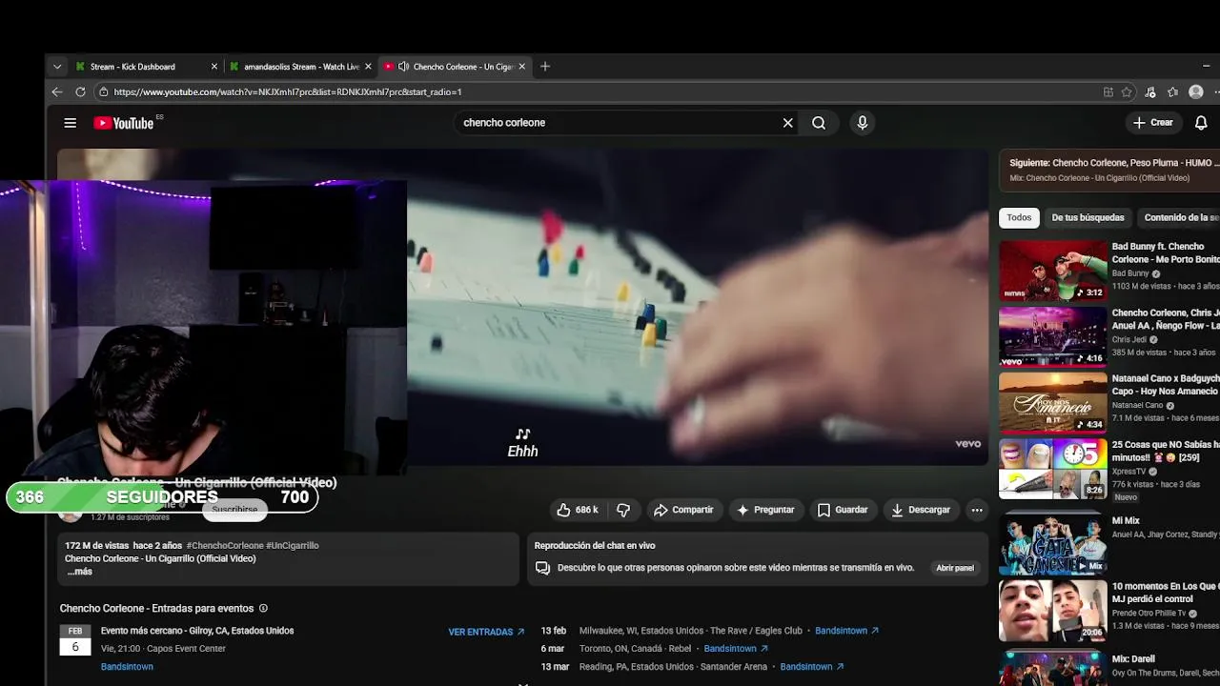Image resolution: width=1220 pixels, height=686 pixels.
Task: Open Bandsintown link for Toronto show
Action: [735, 649]
